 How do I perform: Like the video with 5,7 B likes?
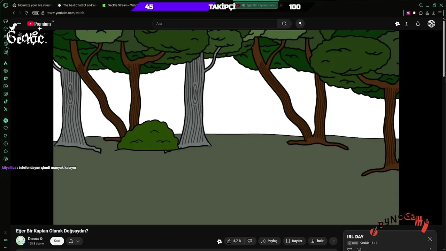point(234,241)
